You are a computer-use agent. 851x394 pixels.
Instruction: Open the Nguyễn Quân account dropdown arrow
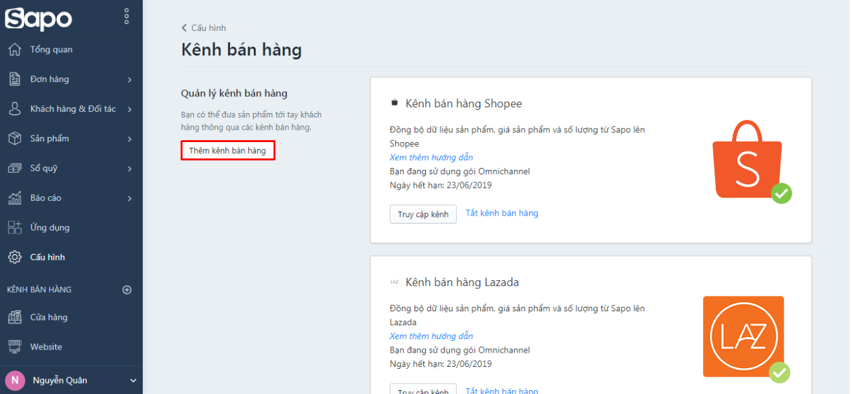tap(133, 380)
